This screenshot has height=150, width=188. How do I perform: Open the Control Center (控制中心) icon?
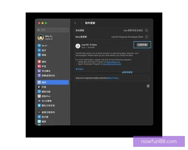[x=39, y=96]
